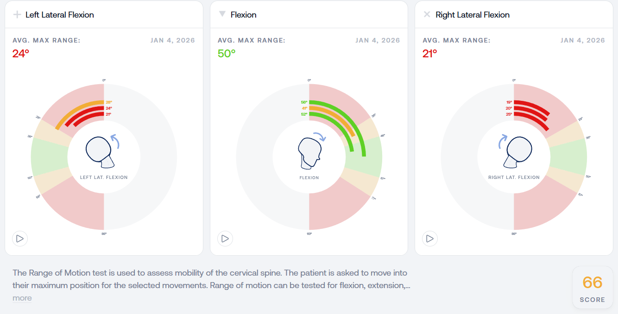Click the X icon beside Right Lateral Flexion
618x314 pixels.
[x=427, y=14]
